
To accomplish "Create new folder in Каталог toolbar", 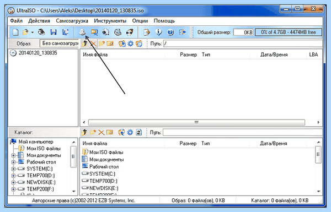I will pyautogui.click(x=93, y=132).
